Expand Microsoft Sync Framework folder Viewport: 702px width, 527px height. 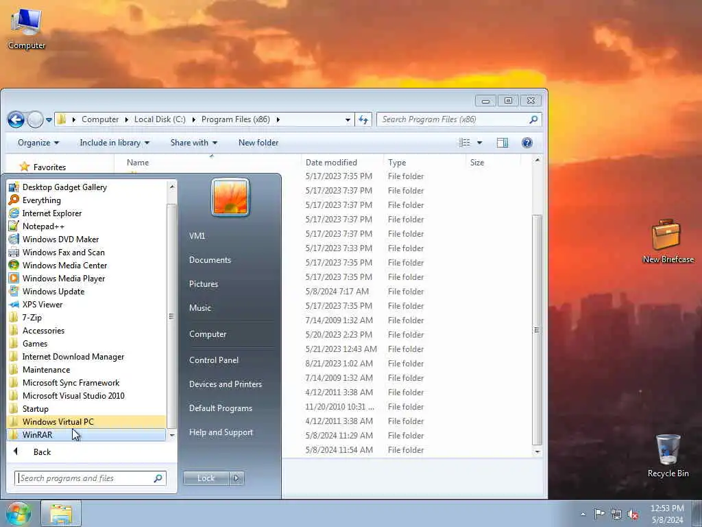86,383
